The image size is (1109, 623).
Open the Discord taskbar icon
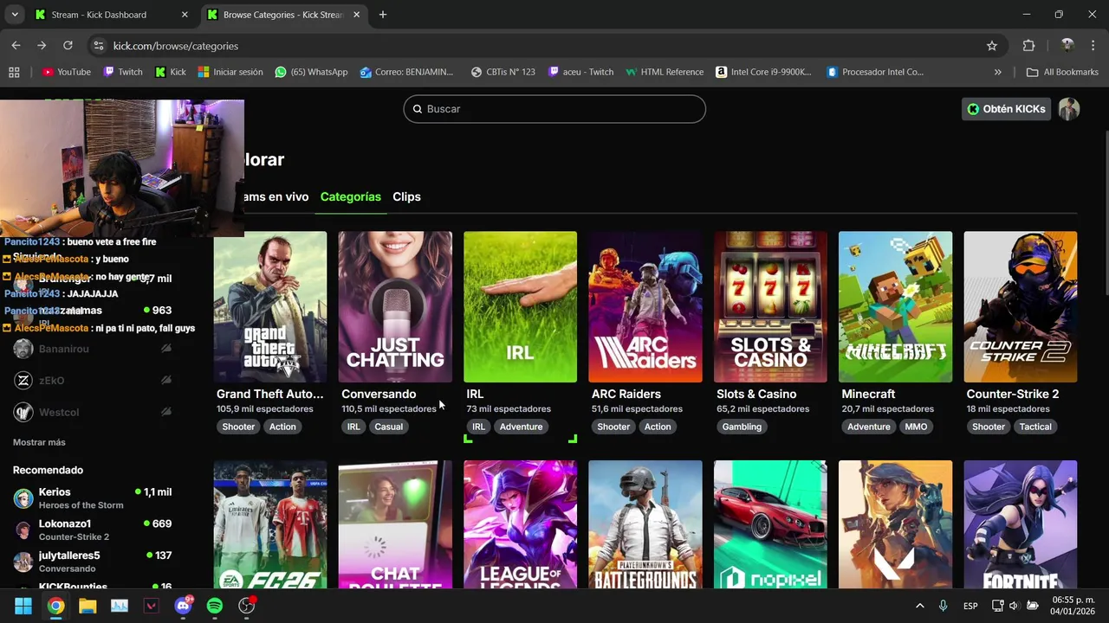[x=183, y=606]
